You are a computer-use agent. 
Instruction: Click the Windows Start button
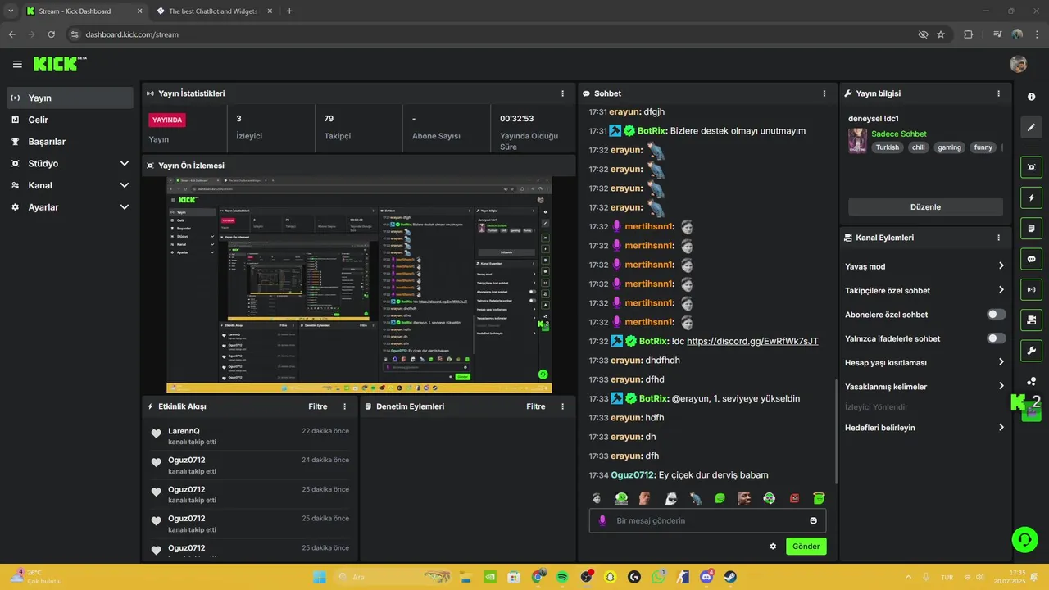coord(320,577)
